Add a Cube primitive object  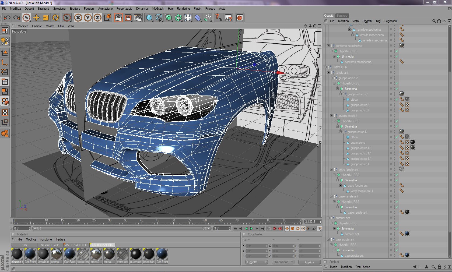coord(149,18)
